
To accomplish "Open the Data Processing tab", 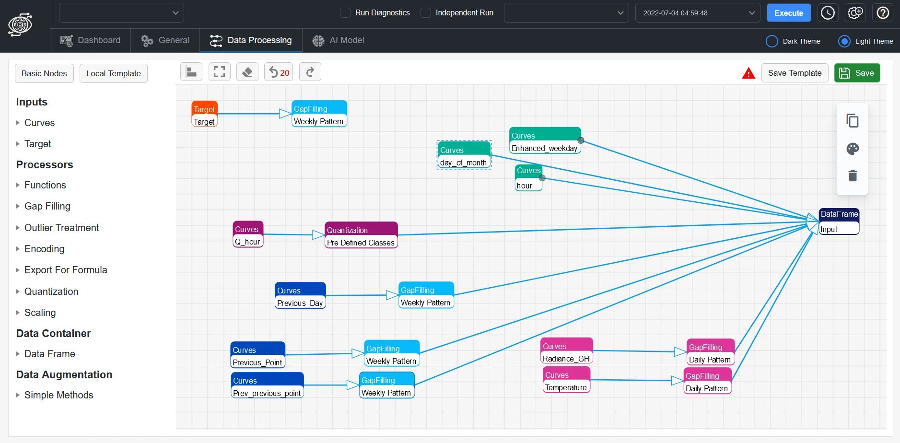I will click(x=251, y=40).
